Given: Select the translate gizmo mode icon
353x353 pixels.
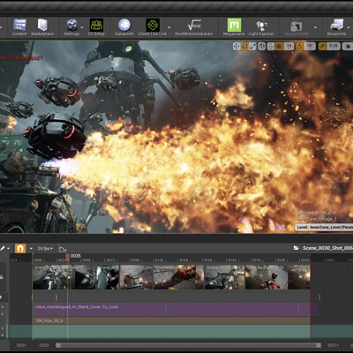Looking at the screenshot, I should click(x=237, y=46).
